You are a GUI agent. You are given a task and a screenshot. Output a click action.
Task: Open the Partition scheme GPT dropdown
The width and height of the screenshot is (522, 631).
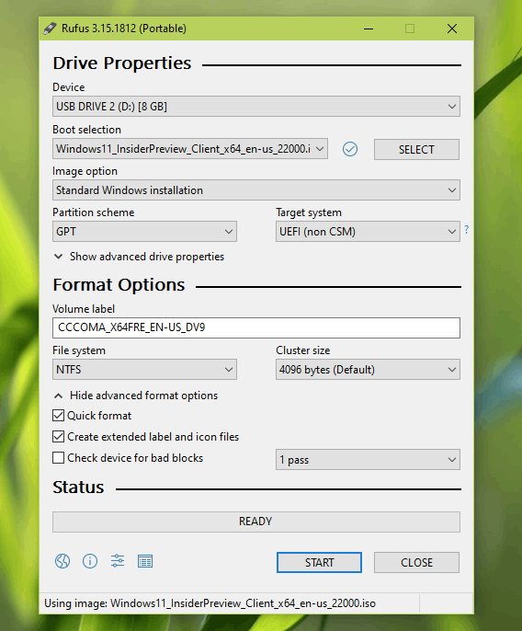[x=144, y=232]
